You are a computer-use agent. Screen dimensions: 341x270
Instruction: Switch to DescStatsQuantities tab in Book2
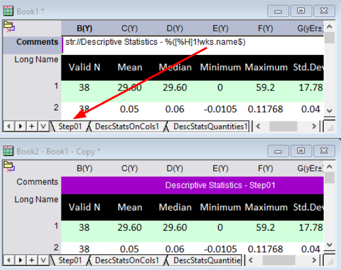point(206,260)
